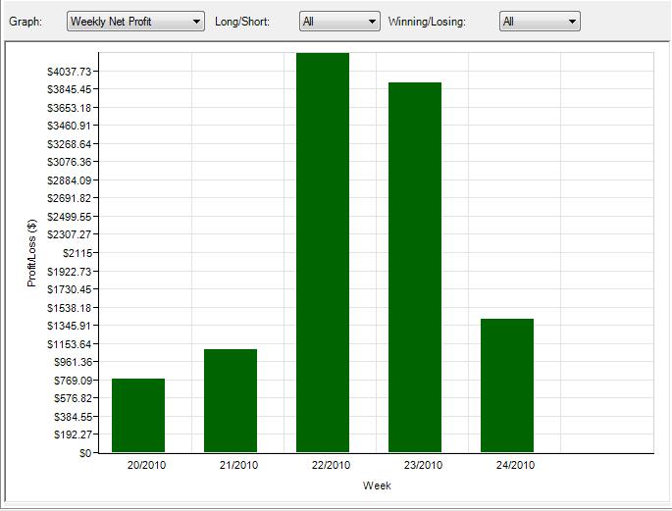Screen dimensions: 672x511
Task: Click the Winning/Losing: label
Action: coord(427,22)
